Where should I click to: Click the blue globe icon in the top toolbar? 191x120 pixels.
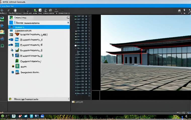pos(2,10)
